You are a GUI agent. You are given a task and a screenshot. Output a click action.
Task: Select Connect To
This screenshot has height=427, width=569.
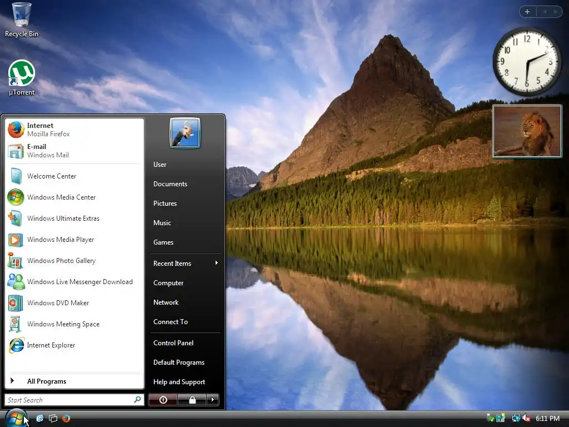(x=186, y=322)
